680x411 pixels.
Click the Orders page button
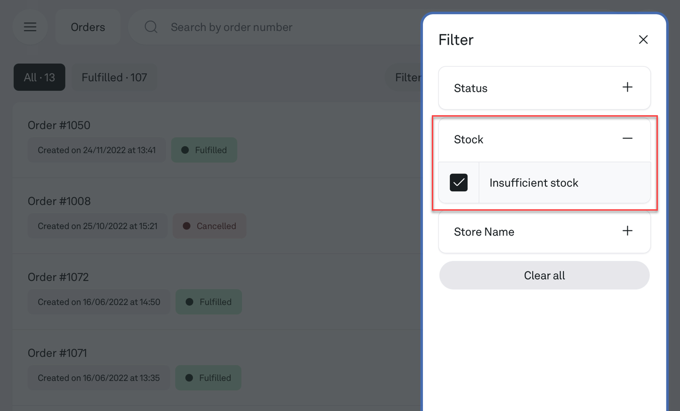point(88,27)
